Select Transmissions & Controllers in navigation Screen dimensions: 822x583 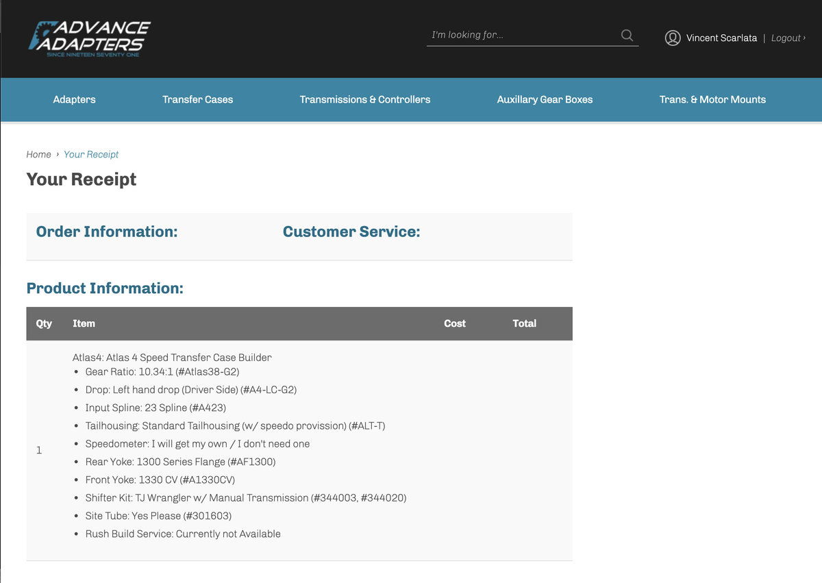pyautogui.click(x=365, y=99)
